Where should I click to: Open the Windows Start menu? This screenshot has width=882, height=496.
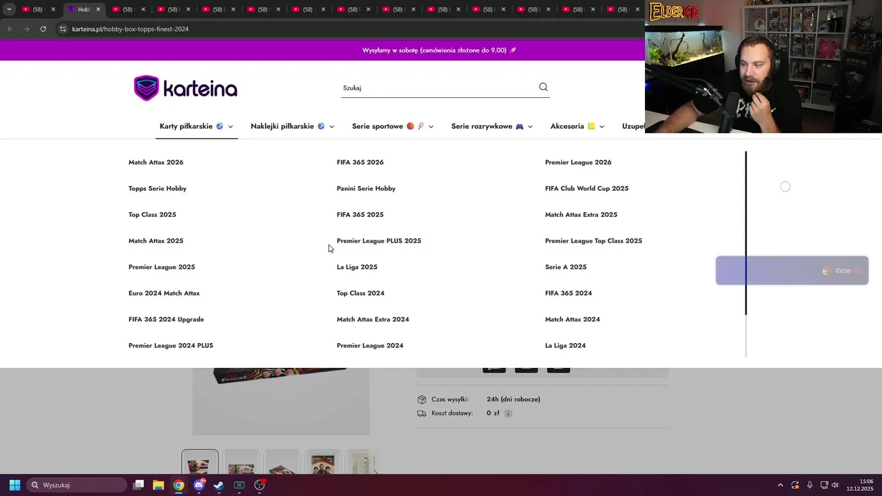tap(14, 485)
